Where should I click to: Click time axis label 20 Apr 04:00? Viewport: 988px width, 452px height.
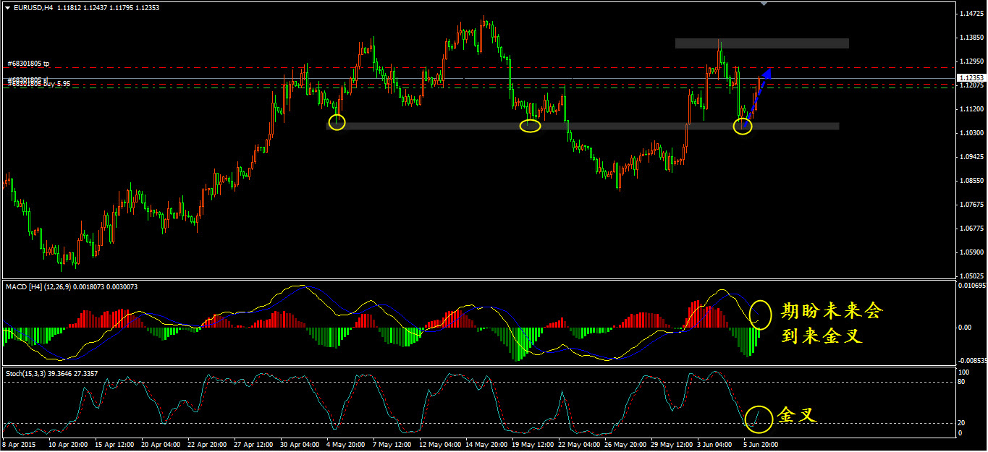(161, 443)
